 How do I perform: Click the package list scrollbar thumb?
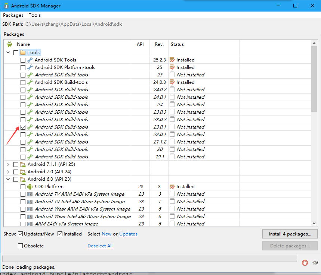(x=314, y=79)
